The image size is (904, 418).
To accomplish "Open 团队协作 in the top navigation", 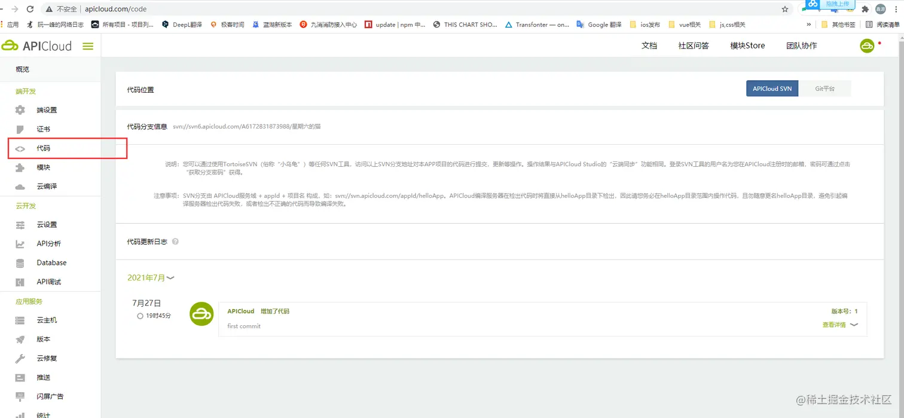I will pyautogui.click(x=801, y=45).
